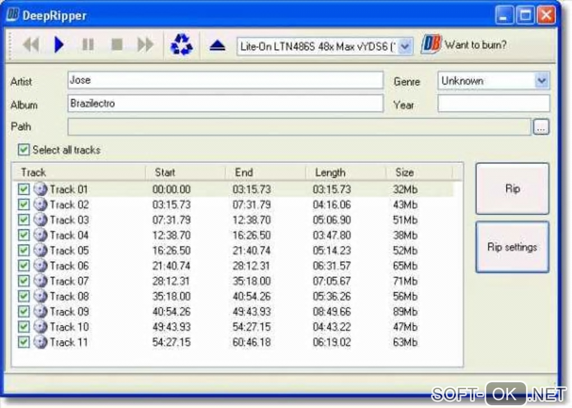The height and width of the screenshot is (408, 572).
Task: Expand the Genre dropdown showing Unknown
Action: [542, 81]
